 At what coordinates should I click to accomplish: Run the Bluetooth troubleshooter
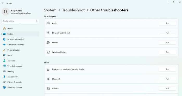coord(167,79)
